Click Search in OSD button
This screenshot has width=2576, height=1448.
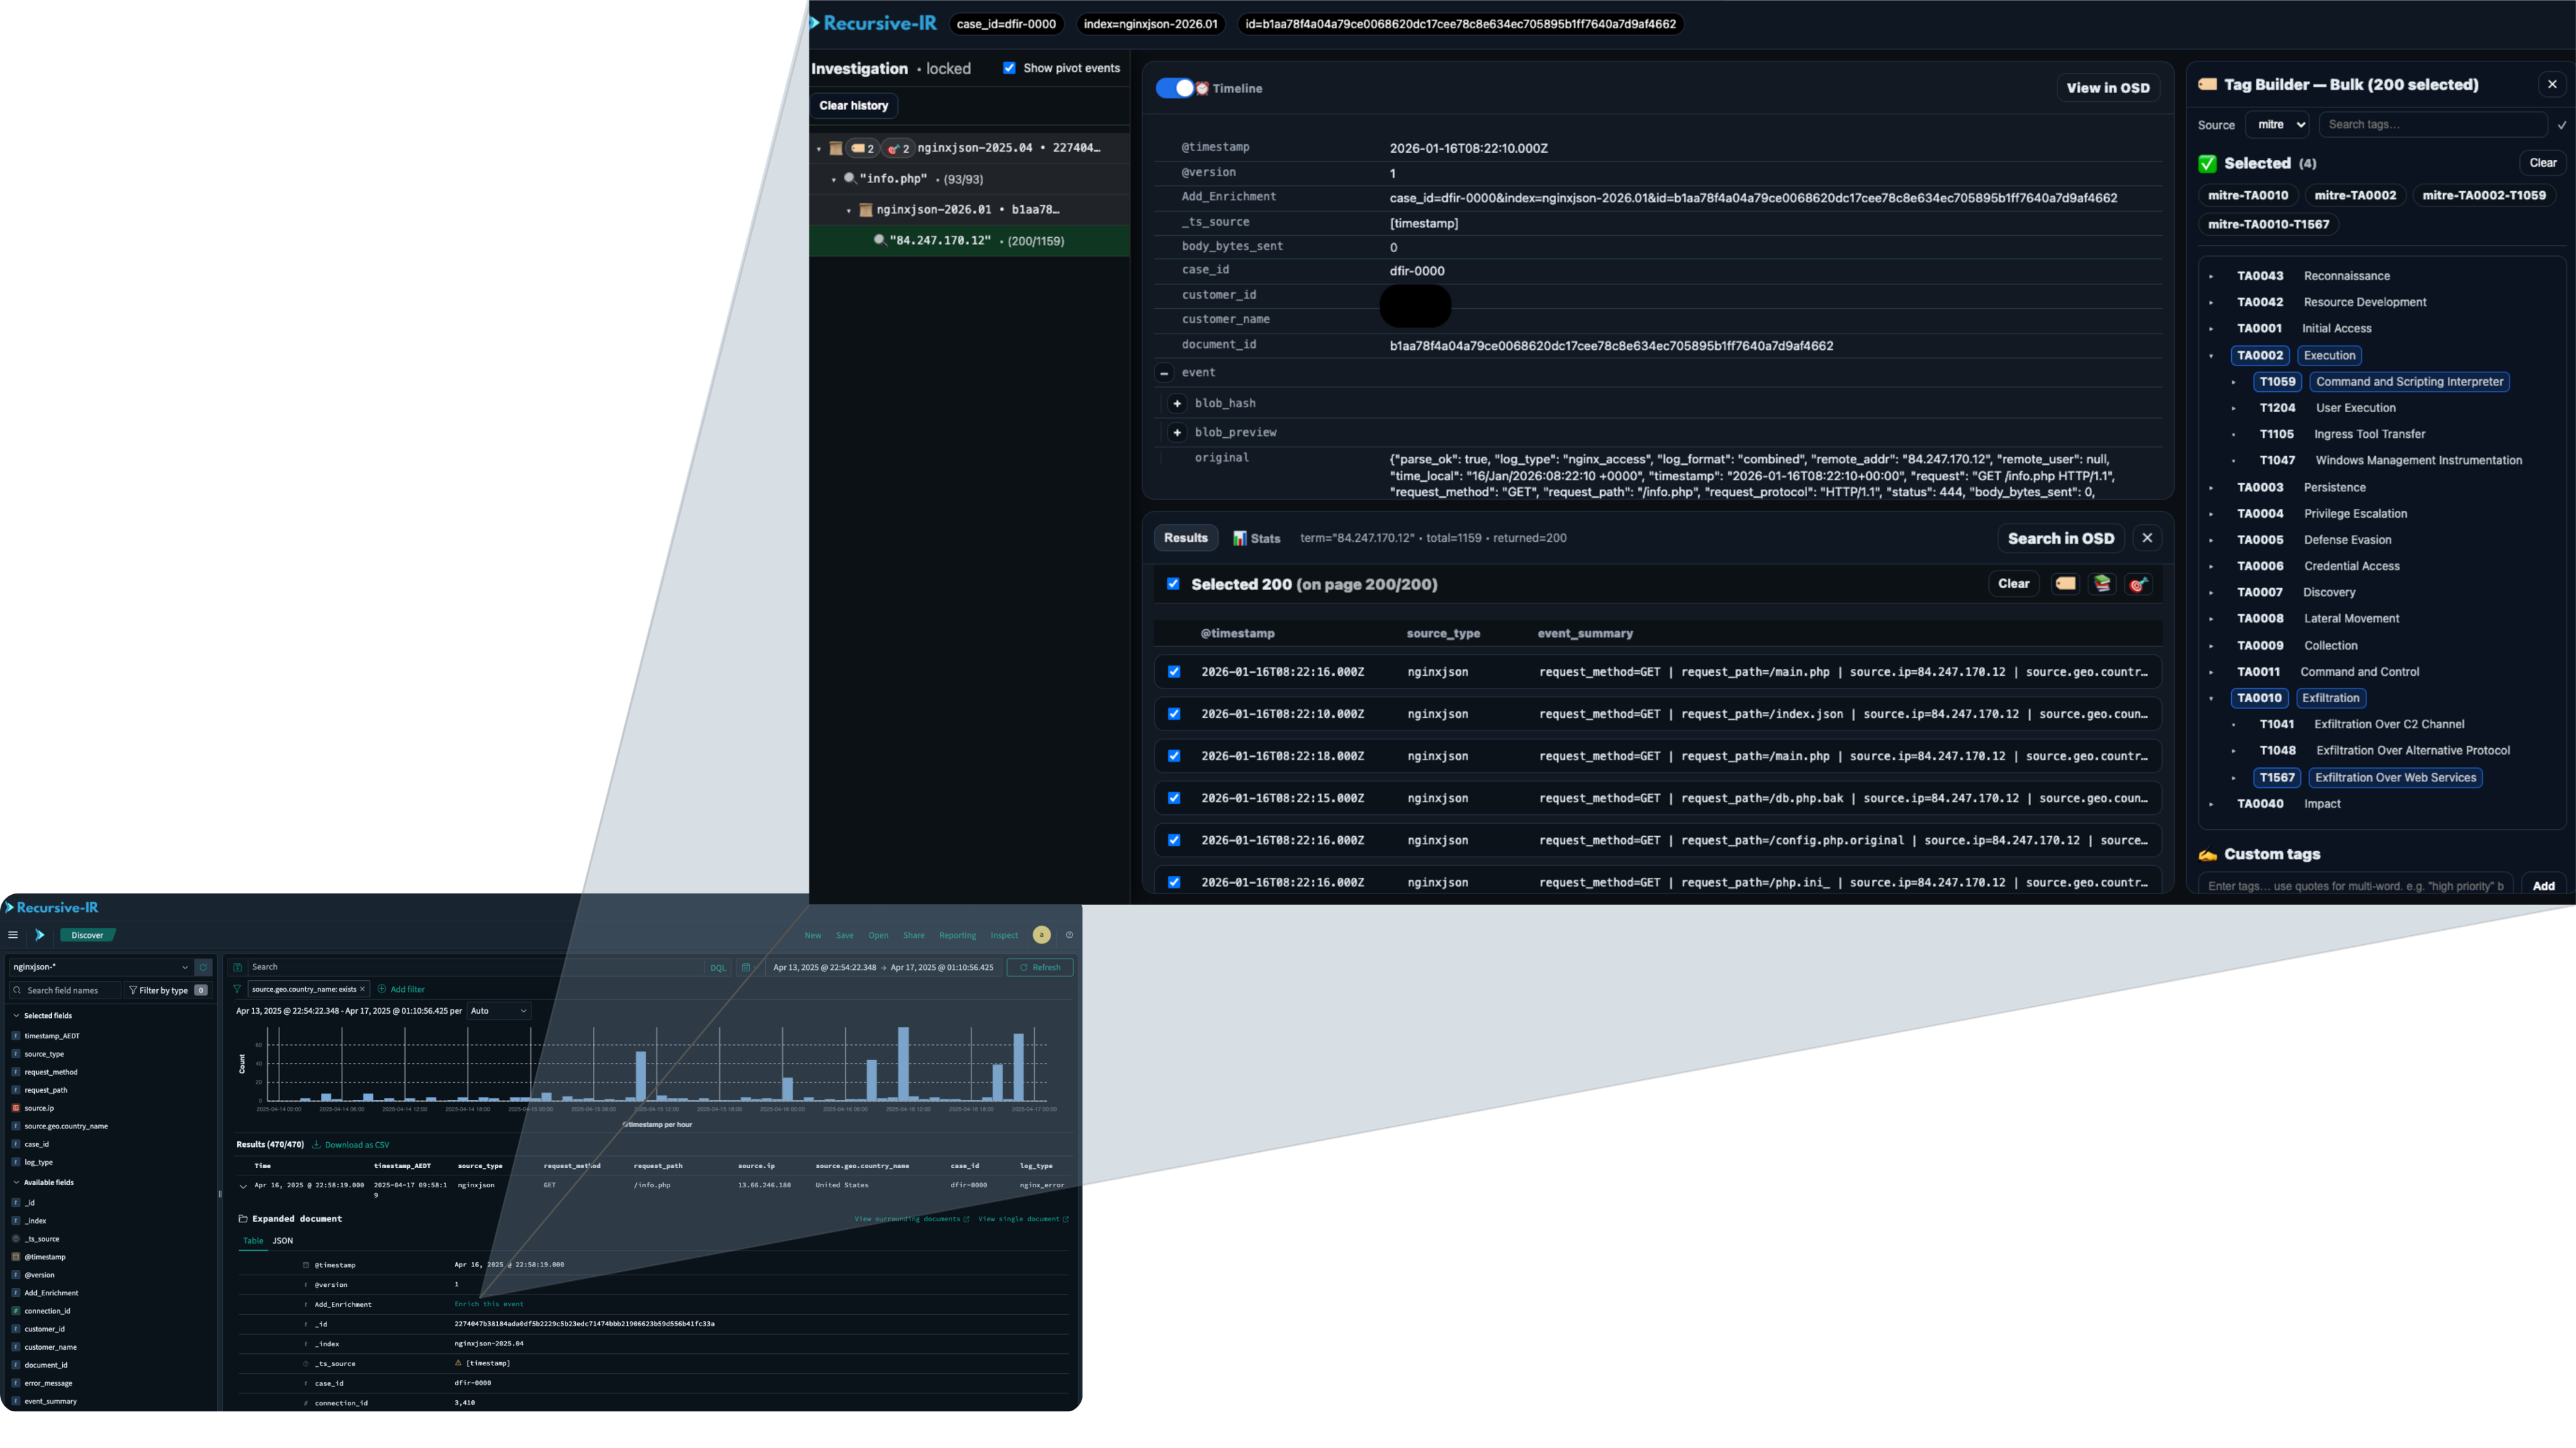(x=2061, y=538)
